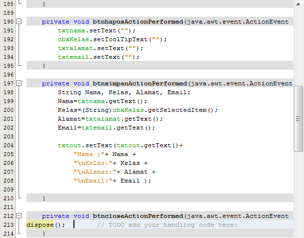The width and height of the screenshot is (304, 238).
Task: Click line number 190 in the gutter
Action: coord(8,22)
